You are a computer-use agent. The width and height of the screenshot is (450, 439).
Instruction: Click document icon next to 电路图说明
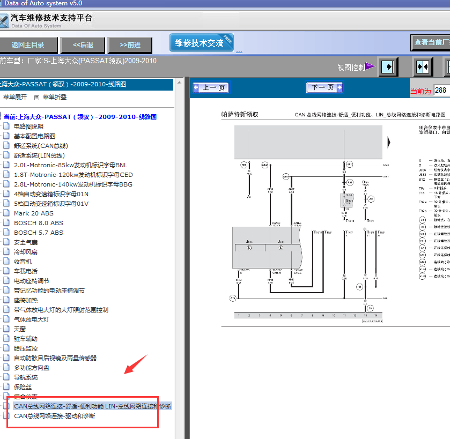click(x=6, y=127)
